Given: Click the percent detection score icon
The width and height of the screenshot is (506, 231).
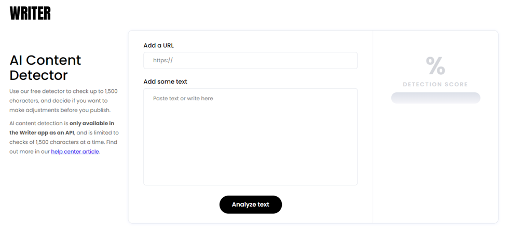Looking at the screenshot, I should click(x=435, y=65).
